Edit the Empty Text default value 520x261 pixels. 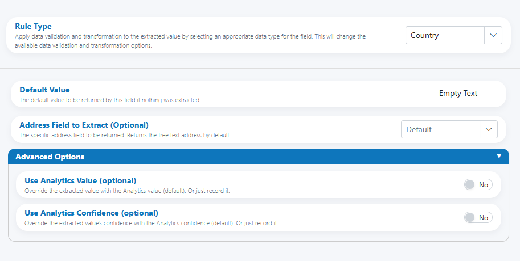(x=458, y=94)
